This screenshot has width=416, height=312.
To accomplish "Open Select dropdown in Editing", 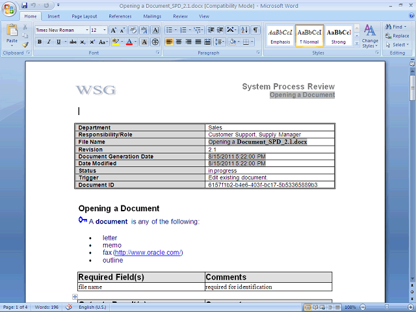I will (x=397, y=45).
